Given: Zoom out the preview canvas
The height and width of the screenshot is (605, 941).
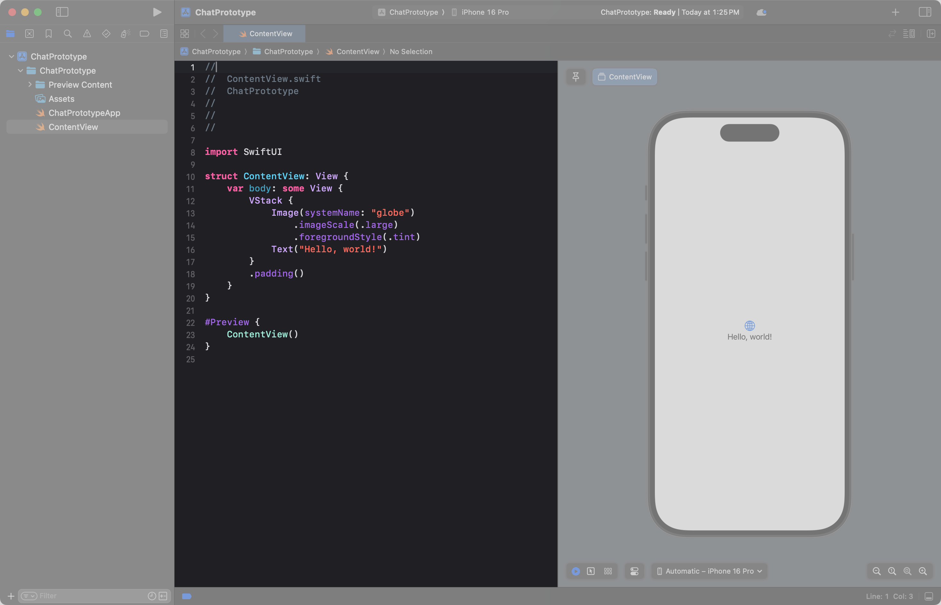Looking at the screenshot, I should pos(877,571).
